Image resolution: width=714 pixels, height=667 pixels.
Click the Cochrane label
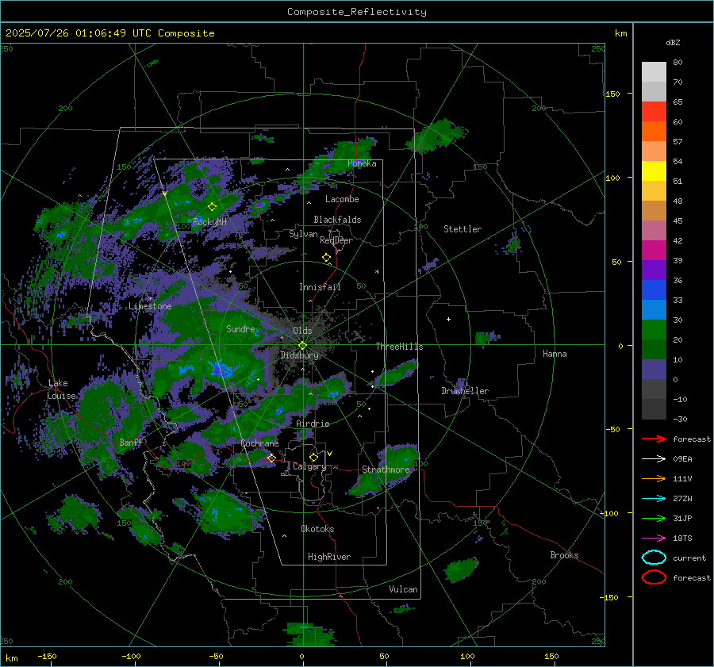tap(259, 443)
